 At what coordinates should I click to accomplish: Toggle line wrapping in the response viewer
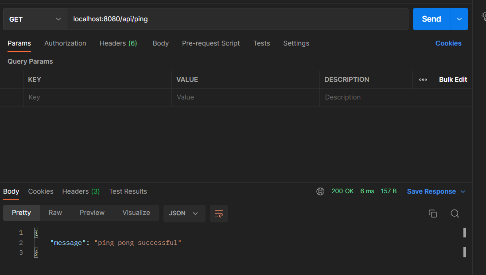tap(218, 214)
